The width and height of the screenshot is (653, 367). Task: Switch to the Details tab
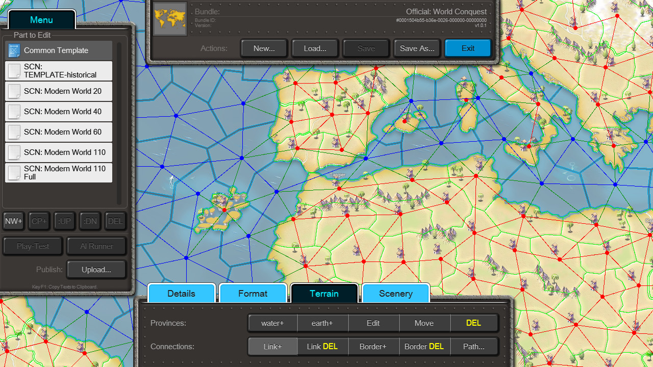tap(181, 294)
